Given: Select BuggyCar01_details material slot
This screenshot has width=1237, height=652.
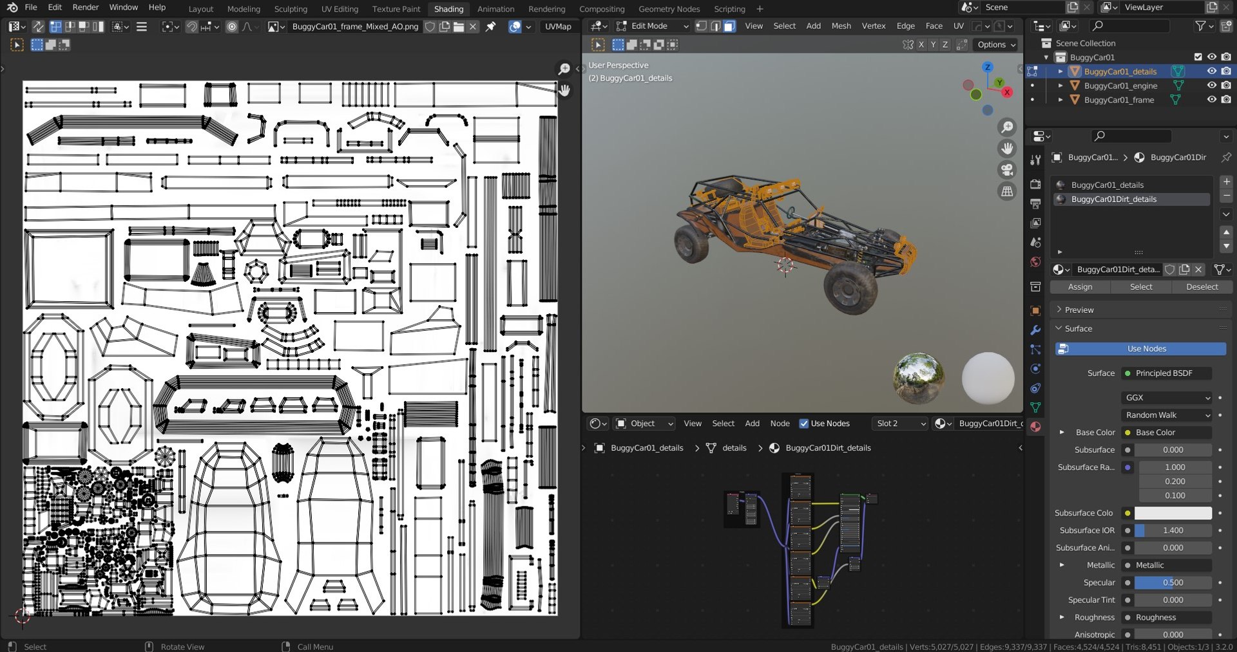Looking at the screenshot, I should tap(1132, 185).
